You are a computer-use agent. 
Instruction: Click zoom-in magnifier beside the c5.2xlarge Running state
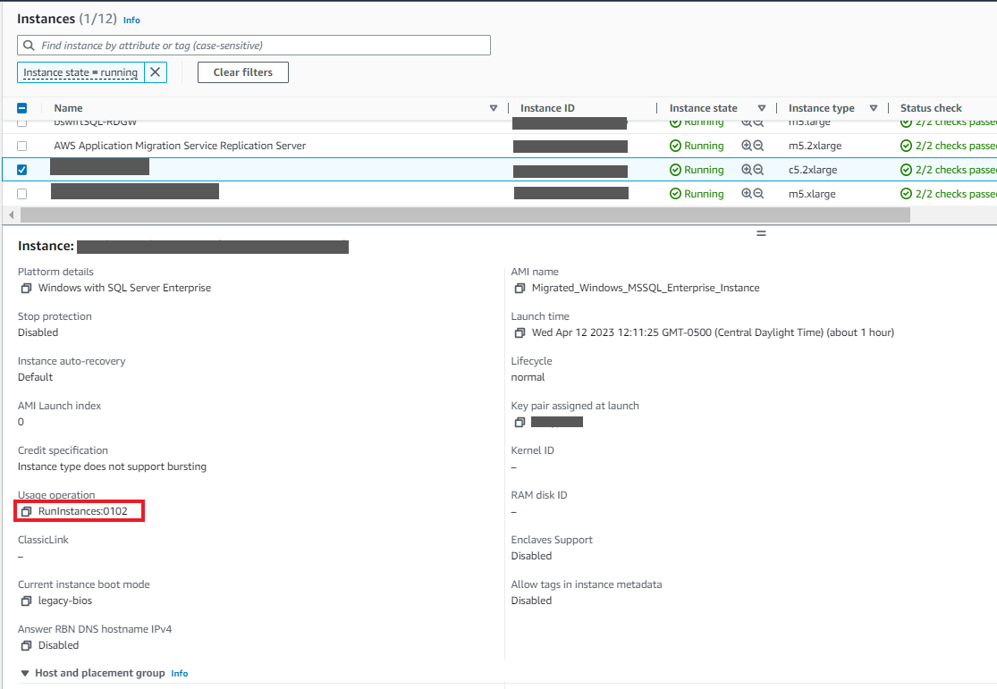click(x=748, y=170)
